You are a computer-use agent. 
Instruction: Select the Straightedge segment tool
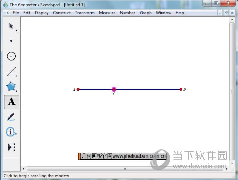tap(11, 71)
